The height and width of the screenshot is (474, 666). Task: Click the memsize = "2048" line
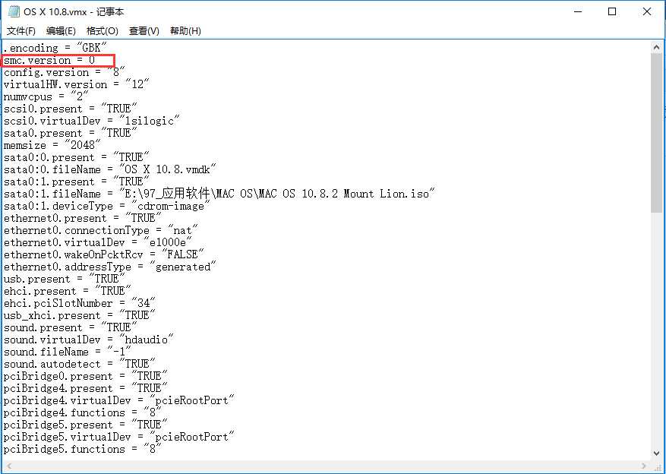point(52,145)
